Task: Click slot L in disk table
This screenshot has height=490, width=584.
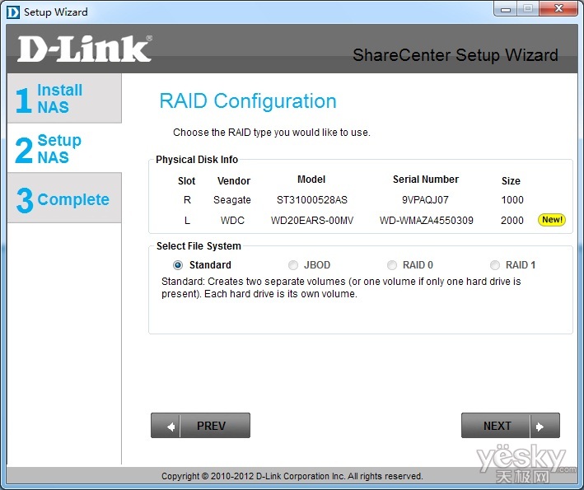Action: click(187, 221)
